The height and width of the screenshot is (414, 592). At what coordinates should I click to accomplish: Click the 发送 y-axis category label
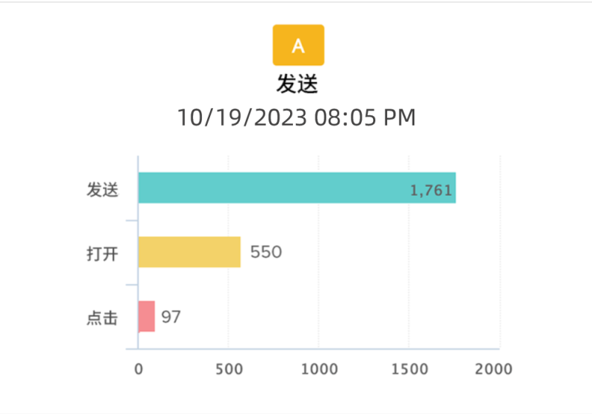click(x=102, y=189)
